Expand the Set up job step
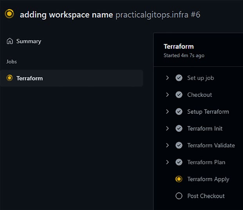This screenshot has height=210, width=243. point(167,78)
